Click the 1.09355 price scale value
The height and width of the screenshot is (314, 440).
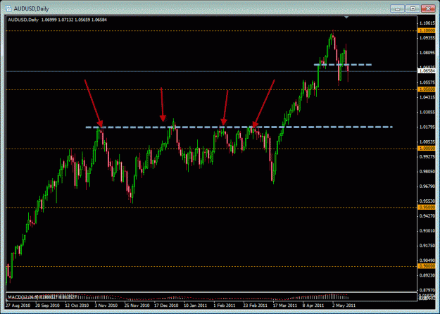[x=427, y=38]
